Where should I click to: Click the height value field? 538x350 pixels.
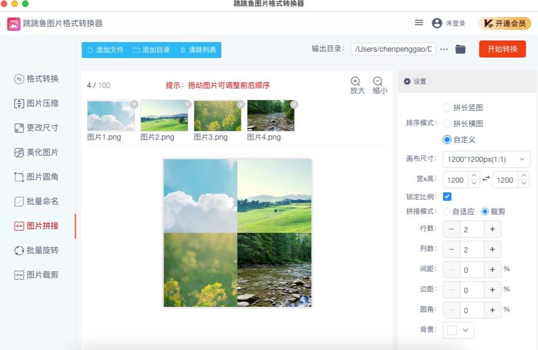click(506, 180)
